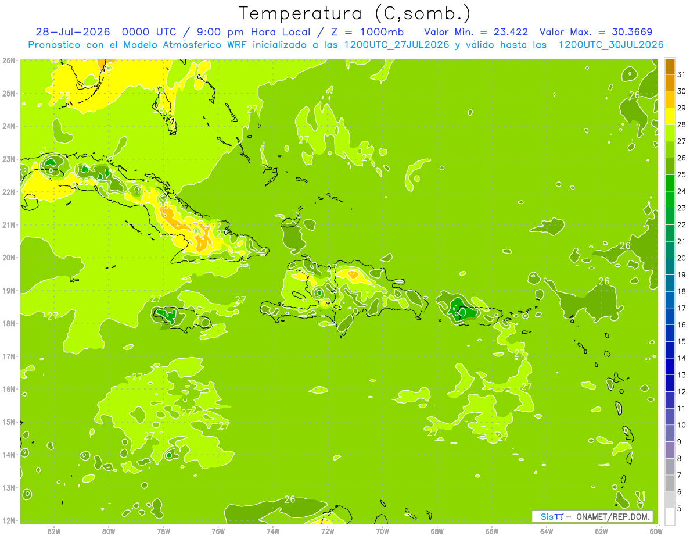The height and width of the screenshot is (539, 697).
Task: Click the longitude axis label "66W"
Action: tap(491, 531)
